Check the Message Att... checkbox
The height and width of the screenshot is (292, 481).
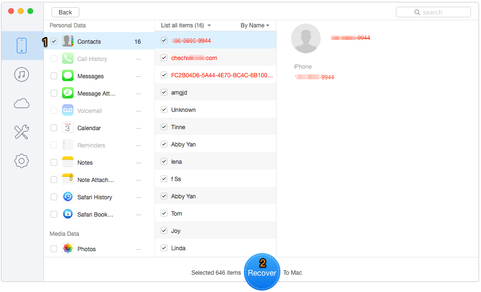pos(54,93)
